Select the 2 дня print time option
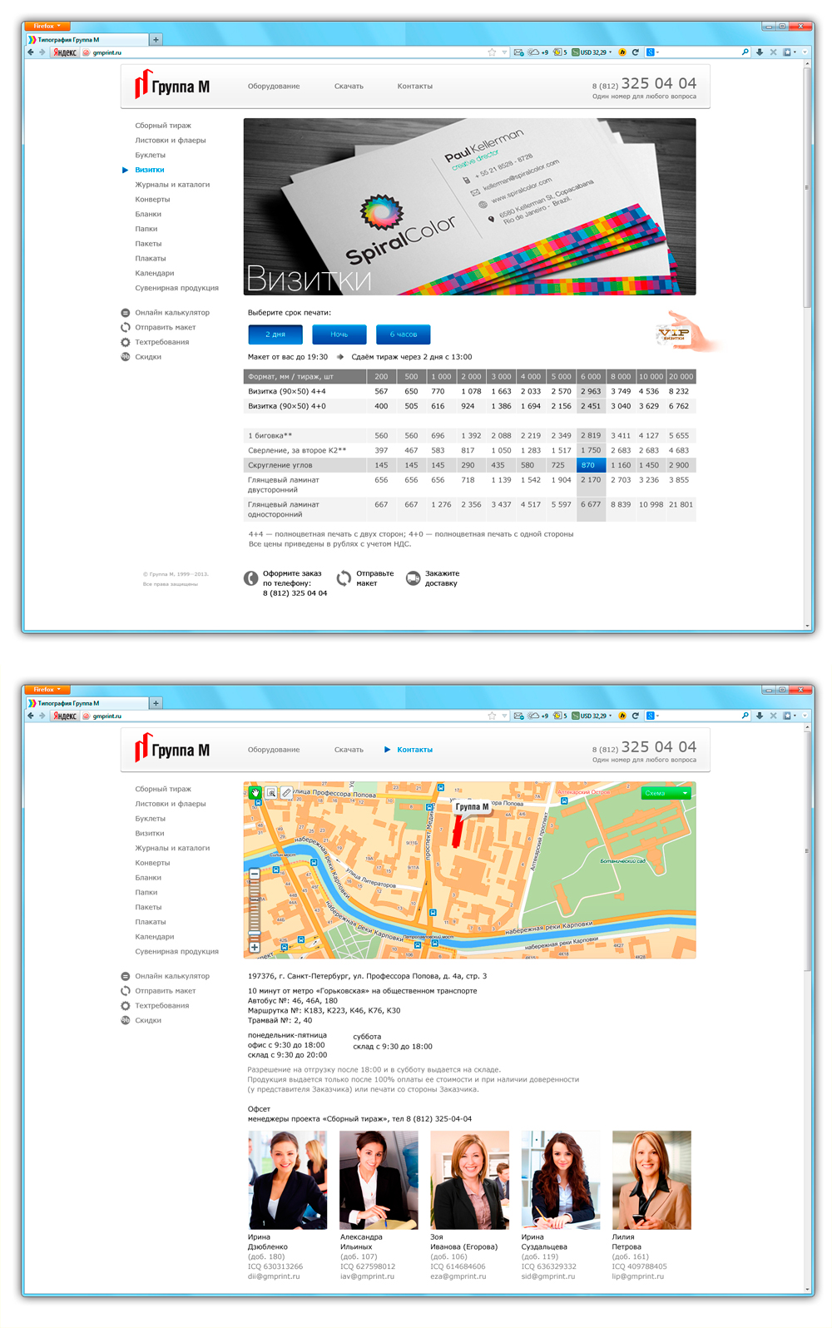The image size is (832, 1328). (275, 334)
